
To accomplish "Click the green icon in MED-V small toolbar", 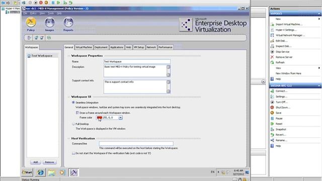I will 49,38.
